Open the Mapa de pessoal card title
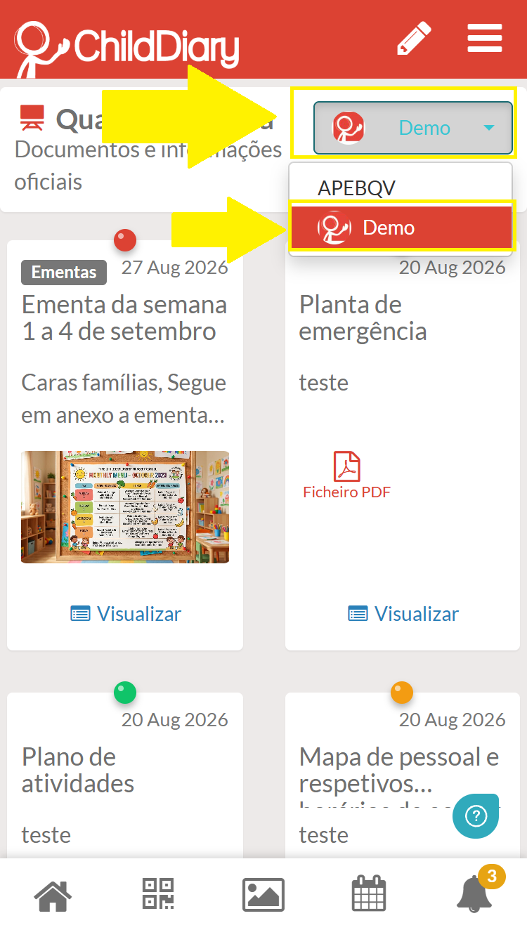Screen dimensions: 527x937 399,771
